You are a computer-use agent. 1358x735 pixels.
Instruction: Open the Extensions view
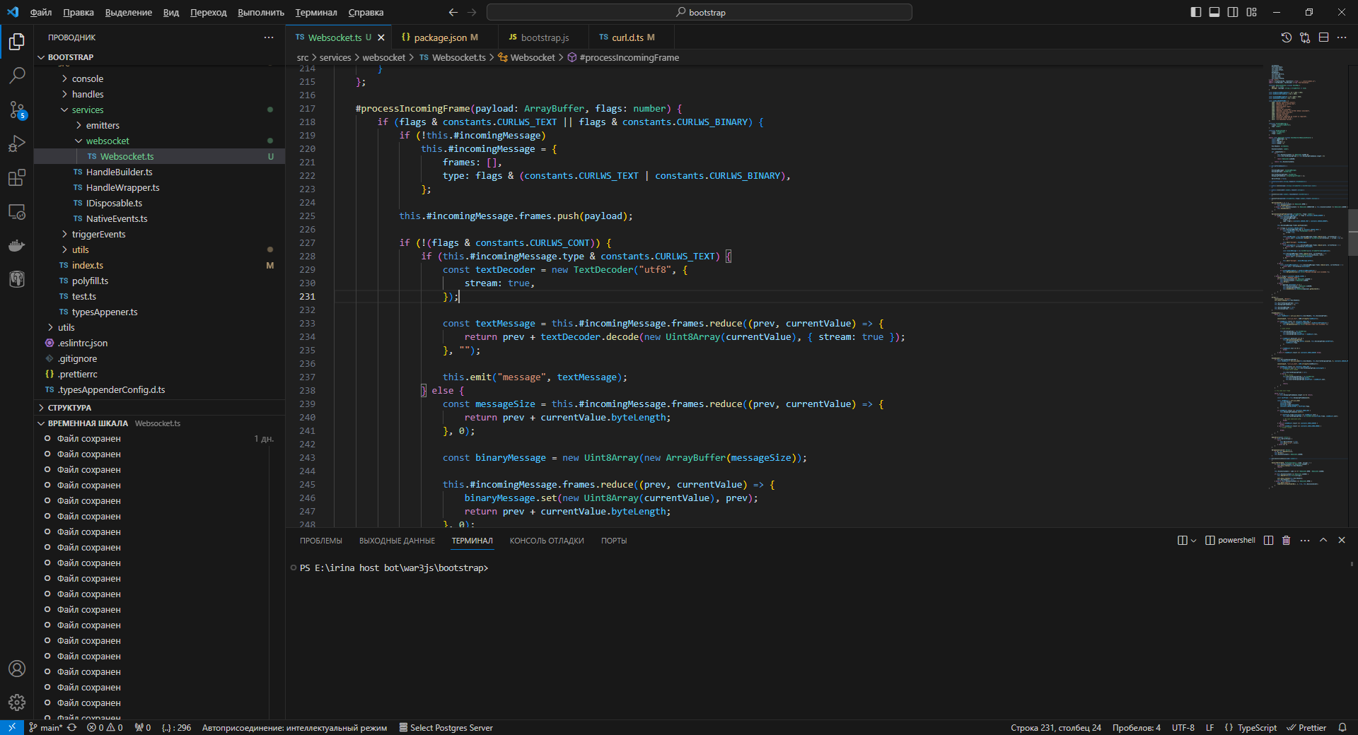tap(17, 177)
